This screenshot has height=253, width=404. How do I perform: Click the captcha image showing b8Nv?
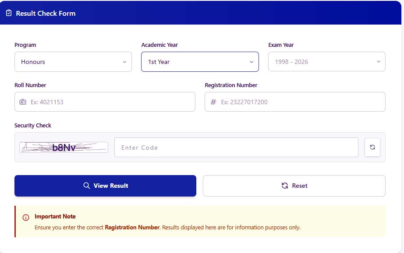[x=63, y=147]
